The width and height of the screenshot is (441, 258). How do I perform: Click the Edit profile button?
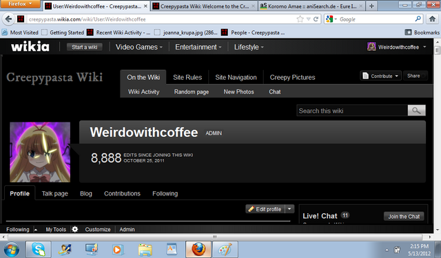265,209
